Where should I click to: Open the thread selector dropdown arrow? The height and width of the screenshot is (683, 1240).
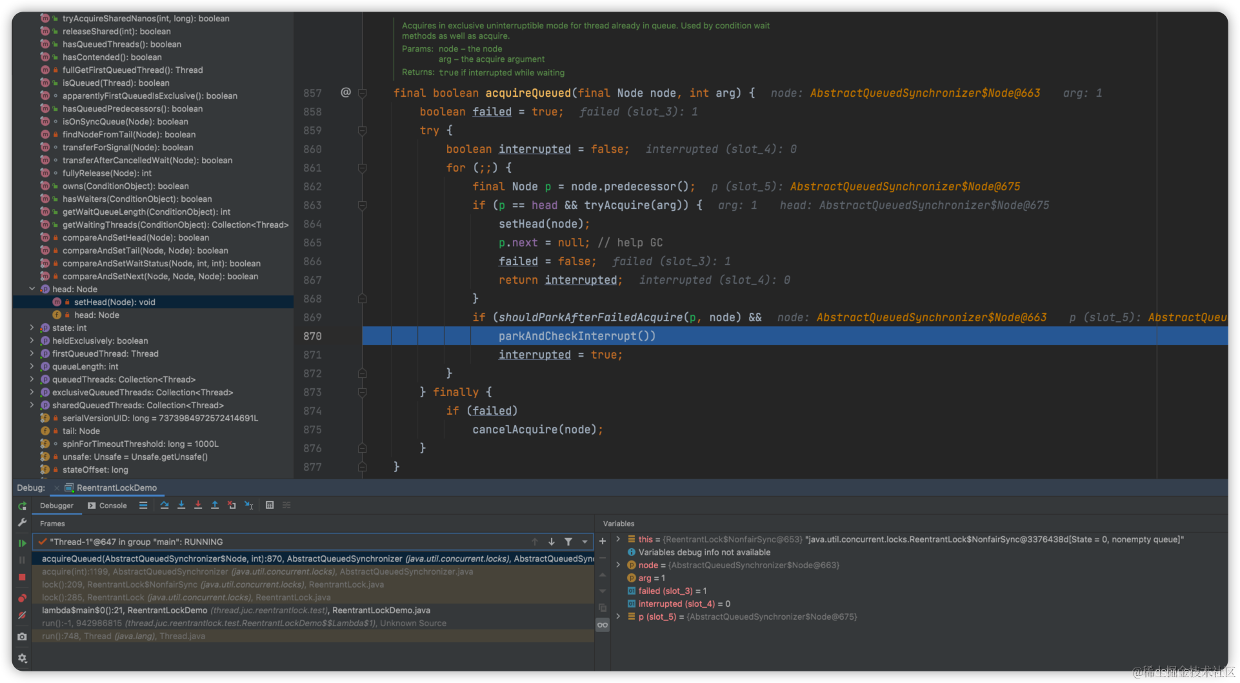[585, 542]
